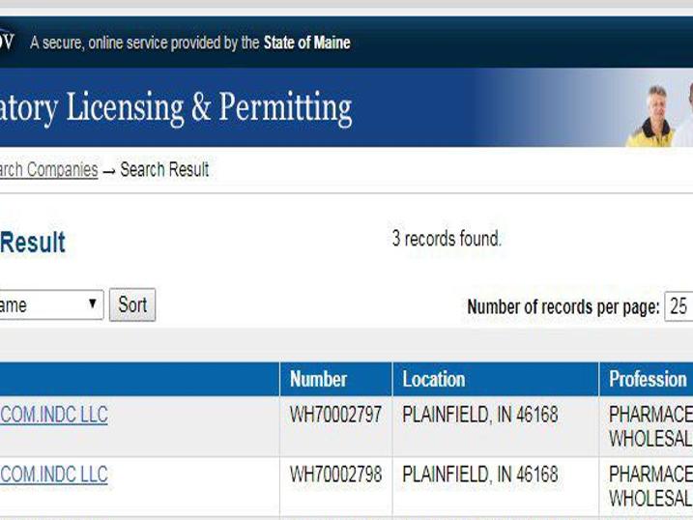
Task: Click the 'Search Result' breadcrumb text
Action: 164,170
